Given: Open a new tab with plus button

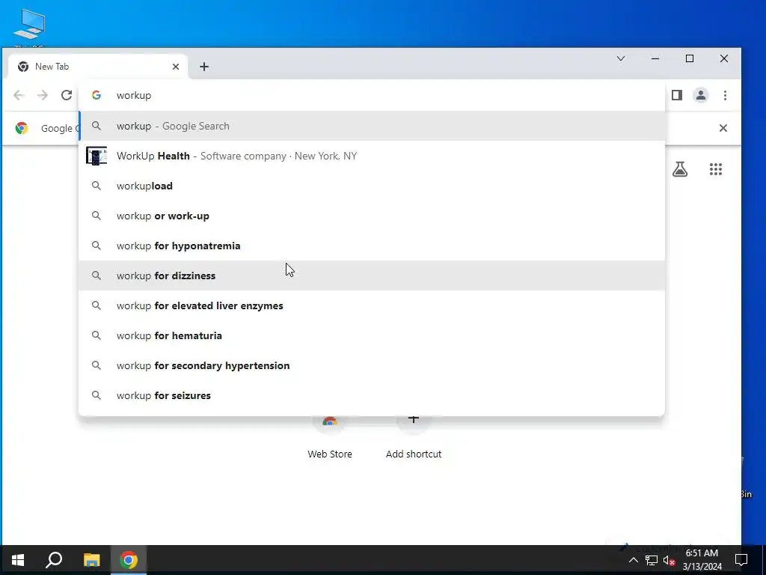Looking at the screenshot, I should 204,67.
